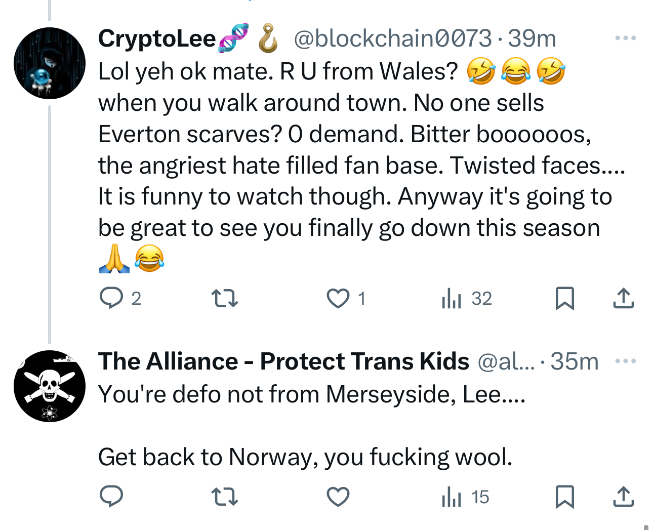The width and height of the screenshot is (653, 530).
Task: Reply to The Alliance's tweet
Action: click(x=111, y=497)
